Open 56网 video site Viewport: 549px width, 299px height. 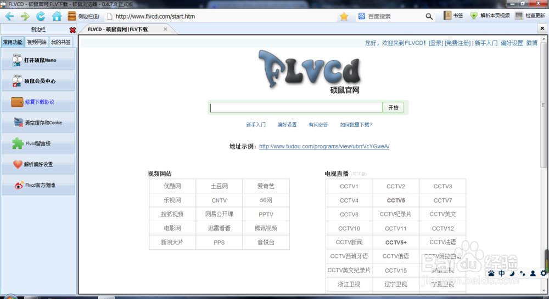tap(266, 200)
